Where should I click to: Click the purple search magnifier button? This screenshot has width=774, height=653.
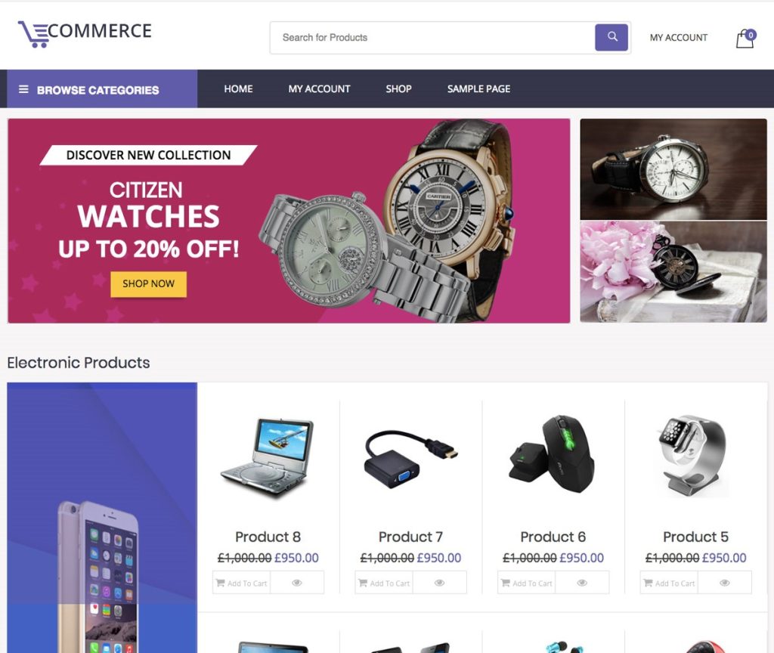point(611,37)
